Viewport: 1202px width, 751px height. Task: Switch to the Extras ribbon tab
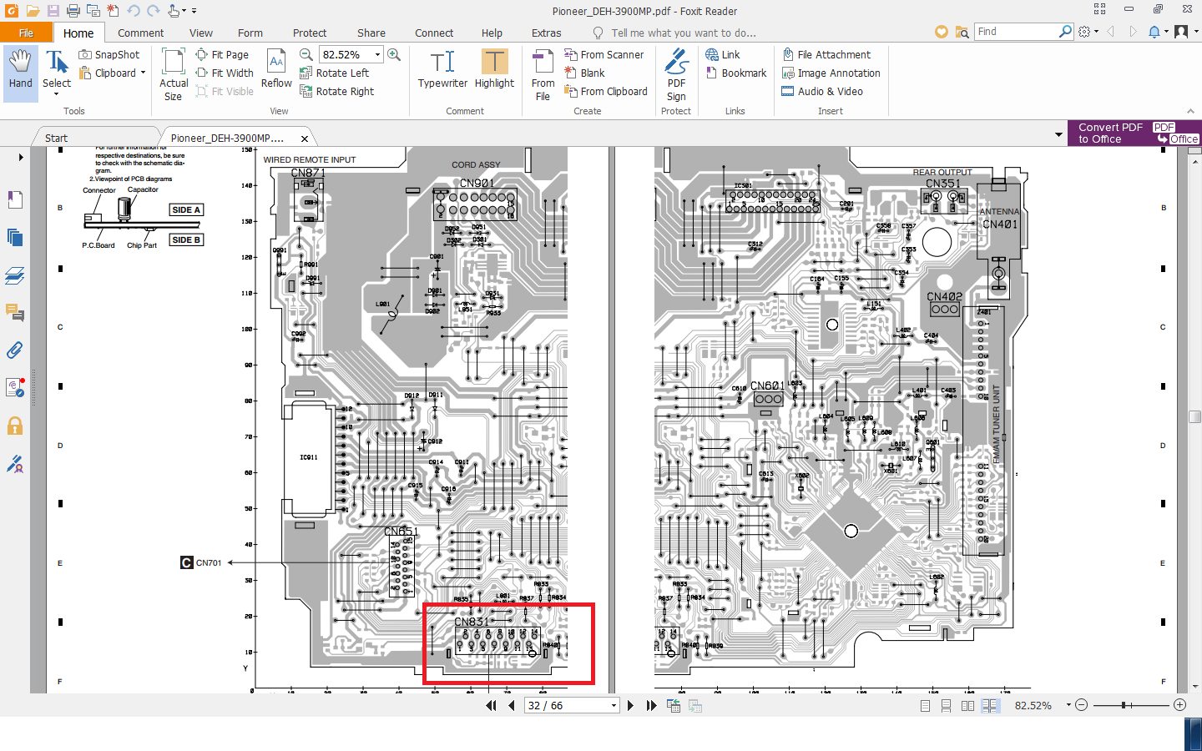[x=546, y=33]
